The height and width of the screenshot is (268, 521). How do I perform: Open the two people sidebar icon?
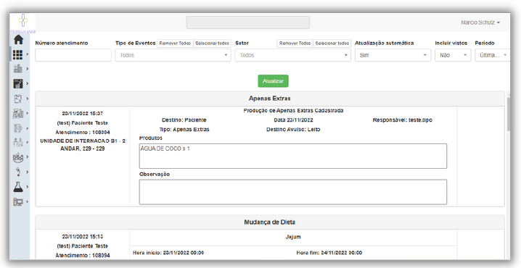pyautogui.click(x=18, y=142)
